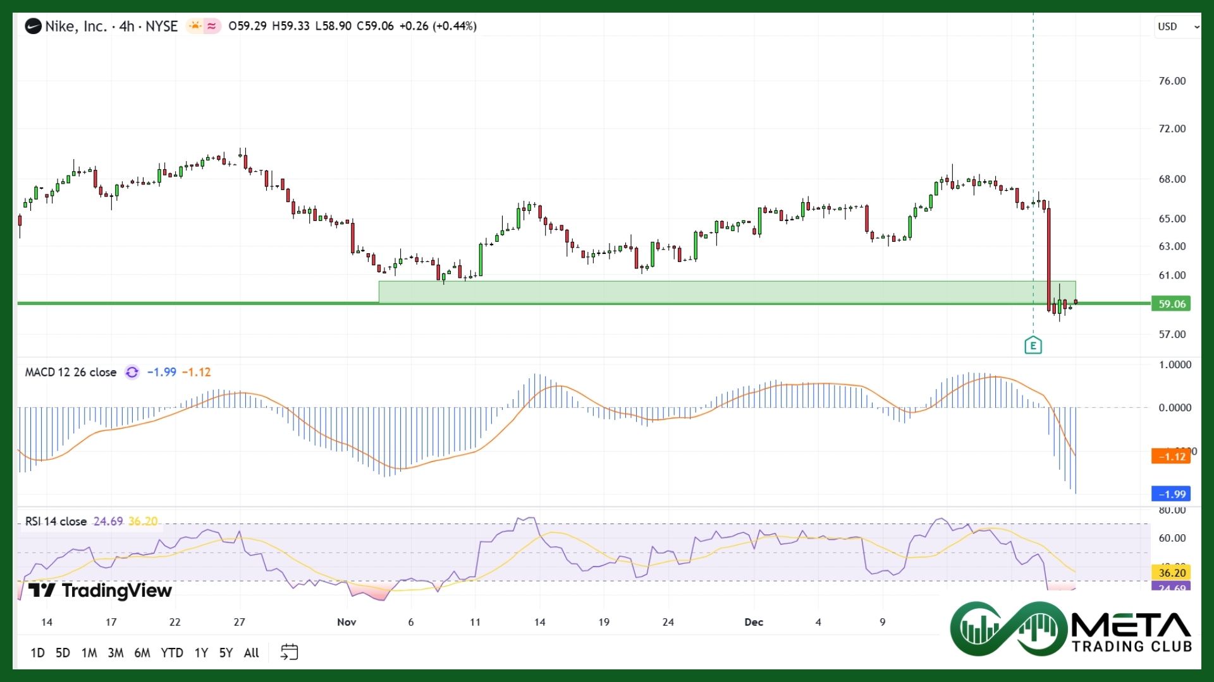Click the 6M range button
Image resolution: width=1214 pixels, height=682 pixels.
point(142,653)
